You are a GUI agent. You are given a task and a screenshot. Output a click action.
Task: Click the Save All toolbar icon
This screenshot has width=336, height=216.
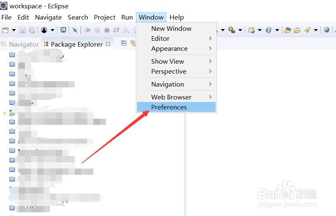tap(32, 30)
